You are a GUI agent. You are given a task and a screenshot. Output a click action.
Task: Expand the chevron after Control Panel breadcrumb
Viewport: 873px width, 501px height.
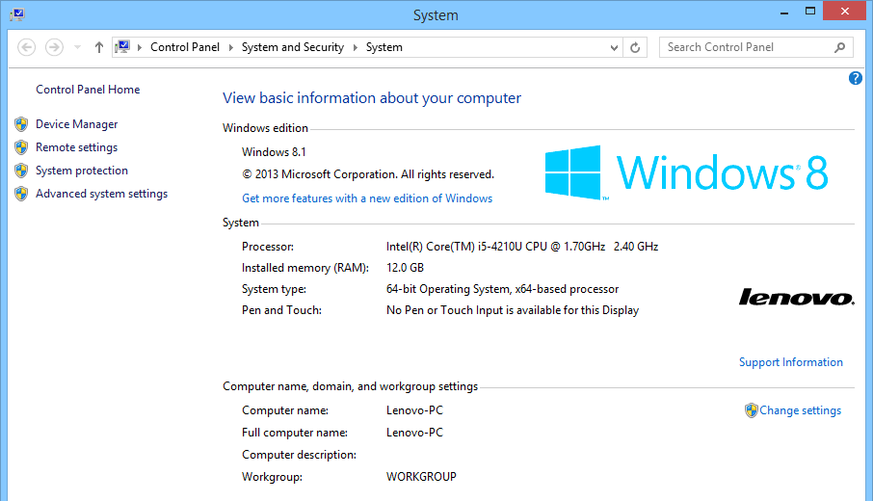pos(230,47)
